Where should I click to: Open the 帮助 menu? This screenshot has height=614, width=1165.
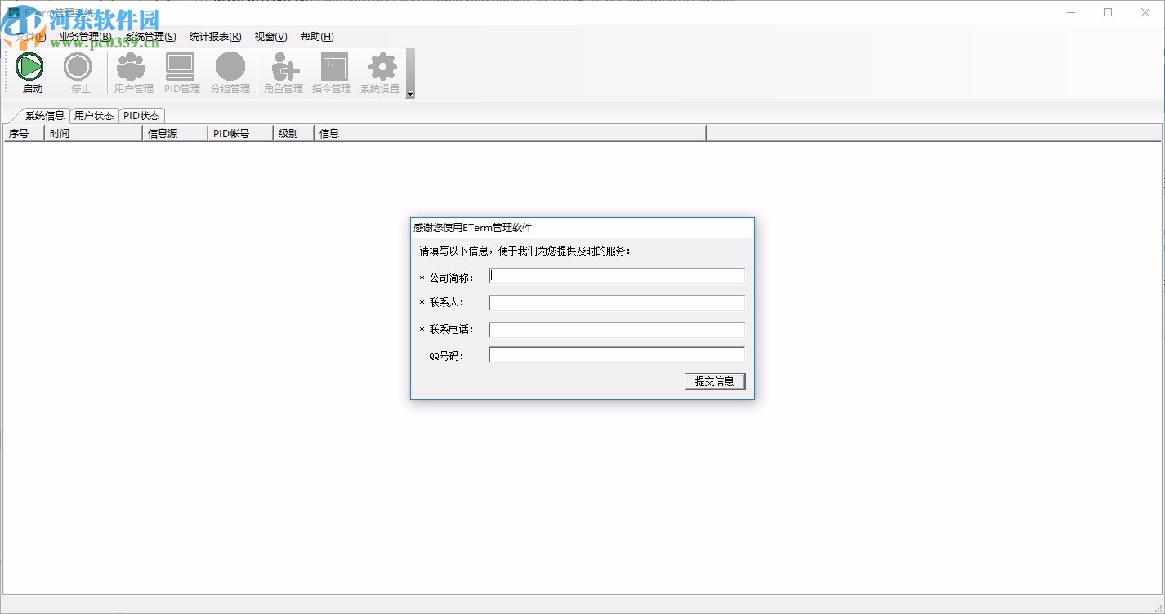(319, 37)
